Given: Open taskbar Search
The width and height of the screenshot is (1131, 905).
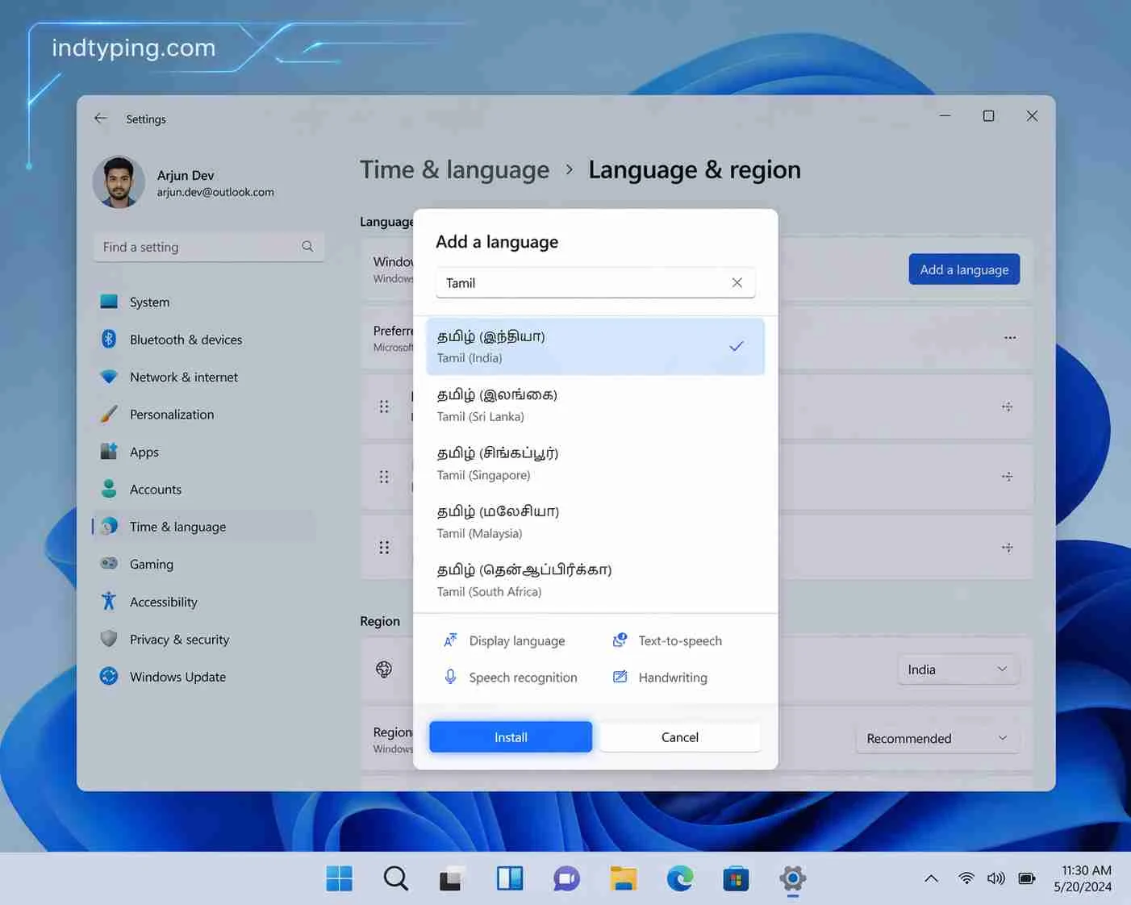Looking at the screenshot, I should (x=396, y=878).
